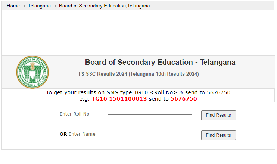Click the Enter Name label
Image resolution: width=277 pixels, height=164 pixels.
pos(82,134)
